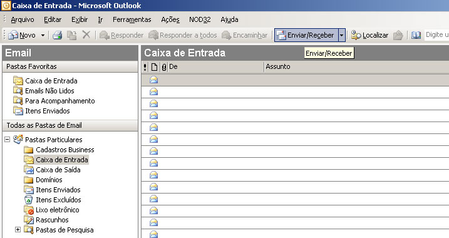Open the Ações menu
The height and width of the screenshot is (238, 449).
(170, 19)
